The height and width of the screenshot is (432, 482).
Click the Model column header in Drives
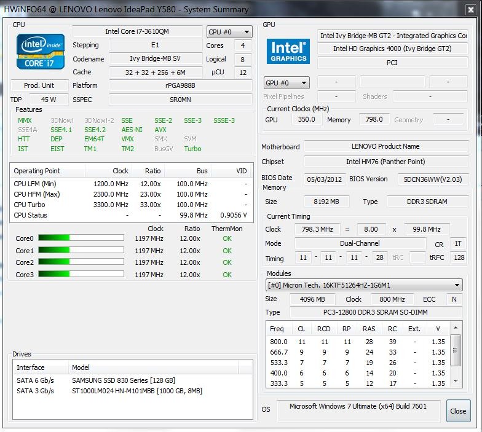[154, 367]
